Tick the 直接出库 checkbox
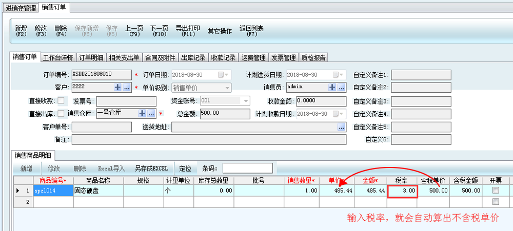The width and height of the screenshot is (513, 231). click(62, 113)
